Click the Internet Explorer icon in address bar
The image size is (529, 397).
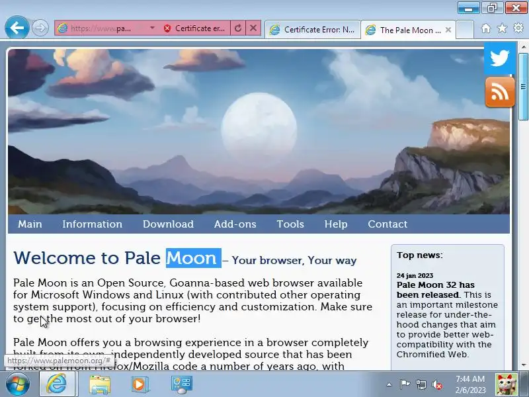pos(62,28)
